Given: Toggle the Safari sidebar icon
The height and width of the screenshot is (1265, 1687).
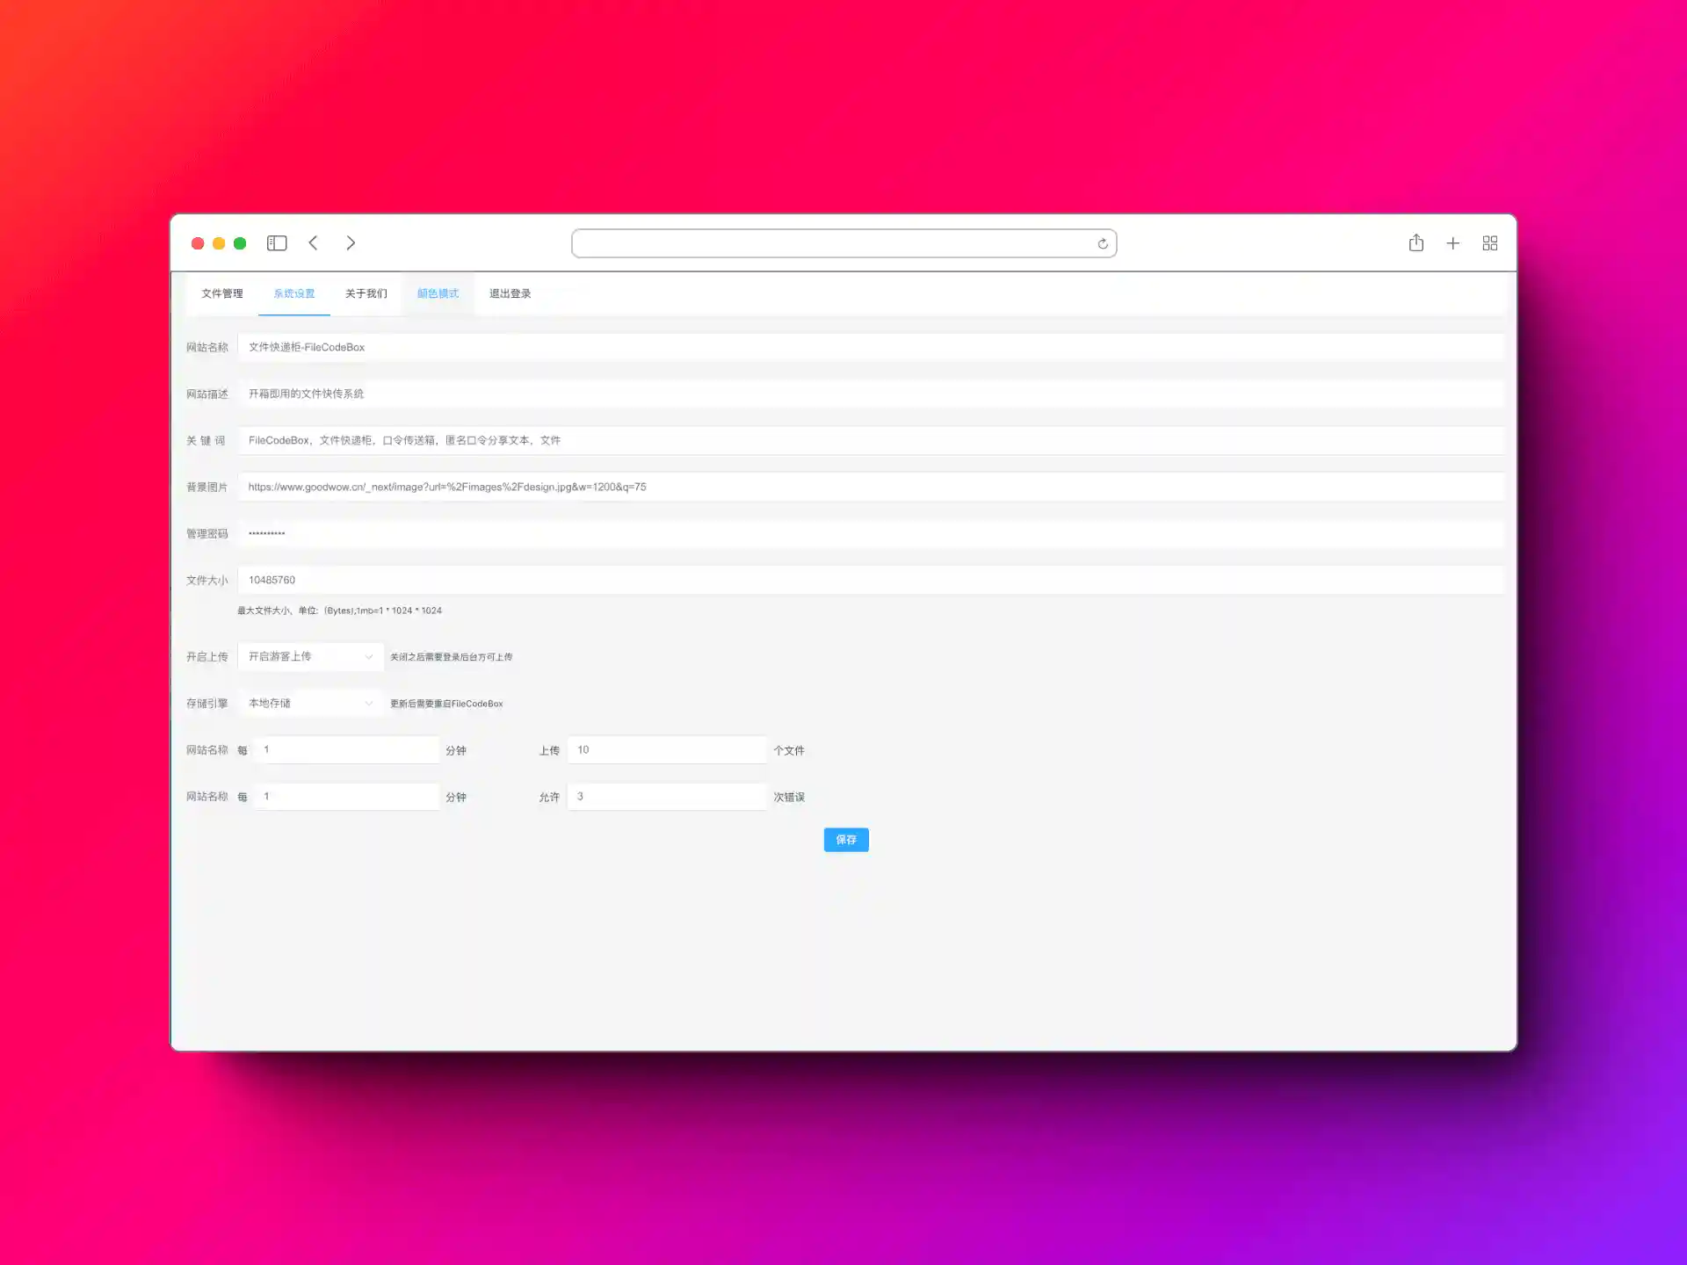Looking at the screenshot, I should [x=277, y=243].
